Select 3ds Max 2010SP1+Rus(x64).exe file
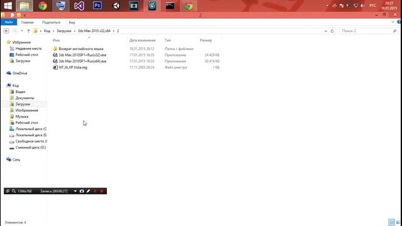Screen dimensions: 402x226 tap(82, 61)
